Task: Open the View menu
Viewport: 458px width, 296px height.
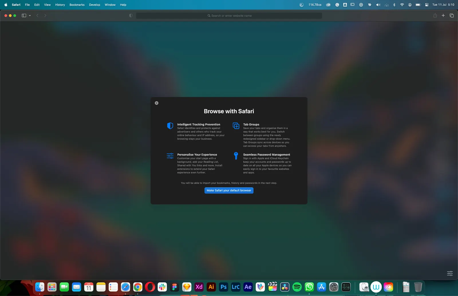Action: 47,5
